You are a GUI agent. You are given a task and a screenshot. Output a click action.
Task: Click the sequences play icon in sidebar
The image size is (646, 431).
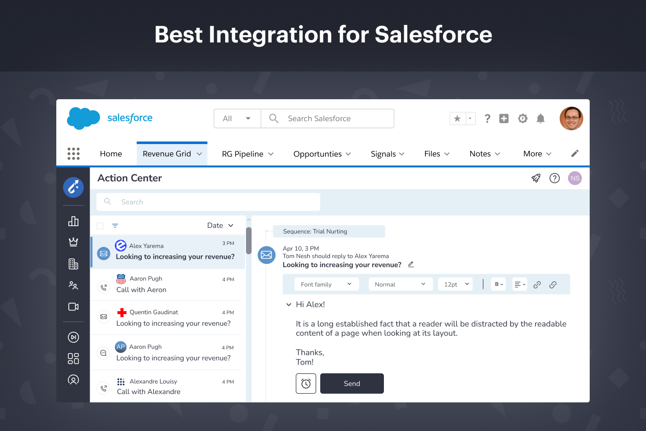coord(73,337)
